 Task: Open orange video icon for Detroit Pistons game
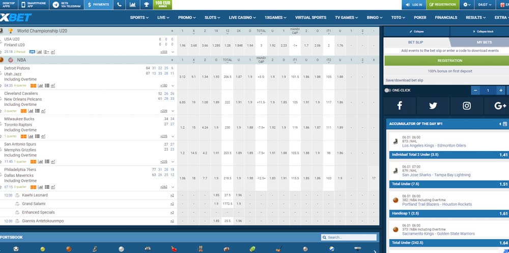tap(34, 86)
